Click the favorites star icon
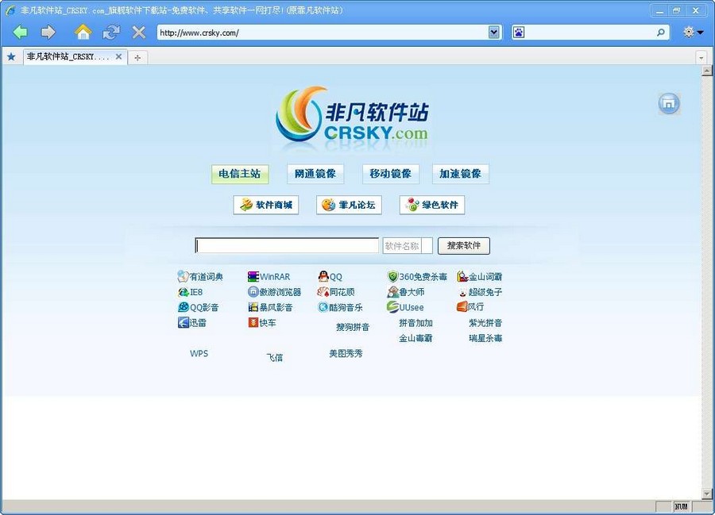715x515 pixels. tap(11, 57)
